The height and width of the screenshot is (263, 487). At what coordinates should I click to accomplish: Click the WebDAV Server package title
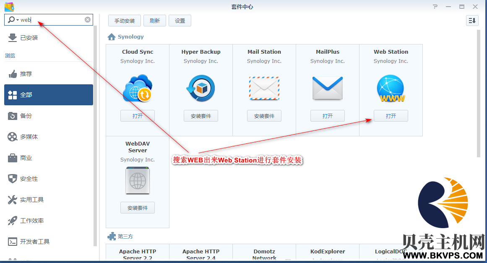click(138, 147)
